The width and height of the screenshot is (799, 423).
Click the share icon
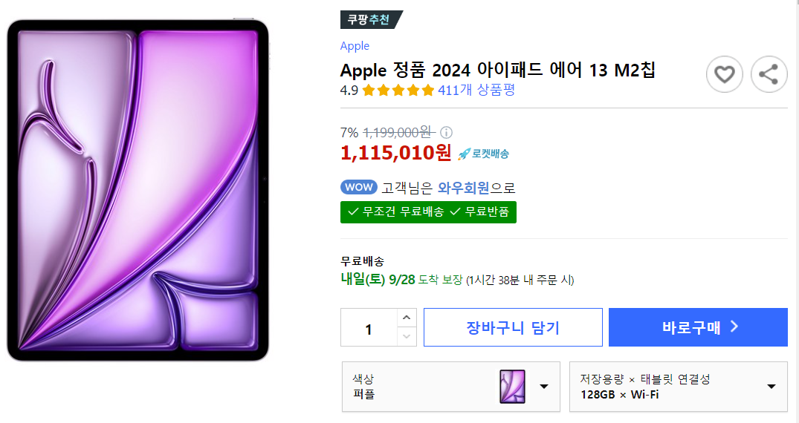769,74
